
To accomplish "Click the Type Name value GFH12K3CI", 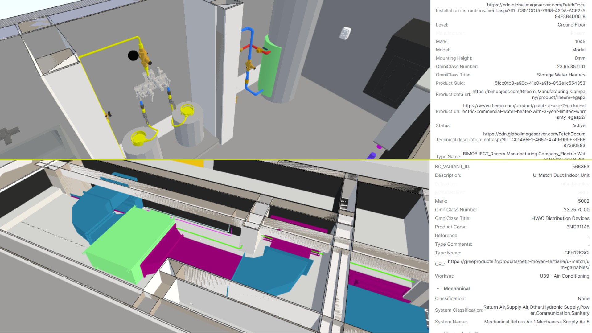I will tap(577, 253).
